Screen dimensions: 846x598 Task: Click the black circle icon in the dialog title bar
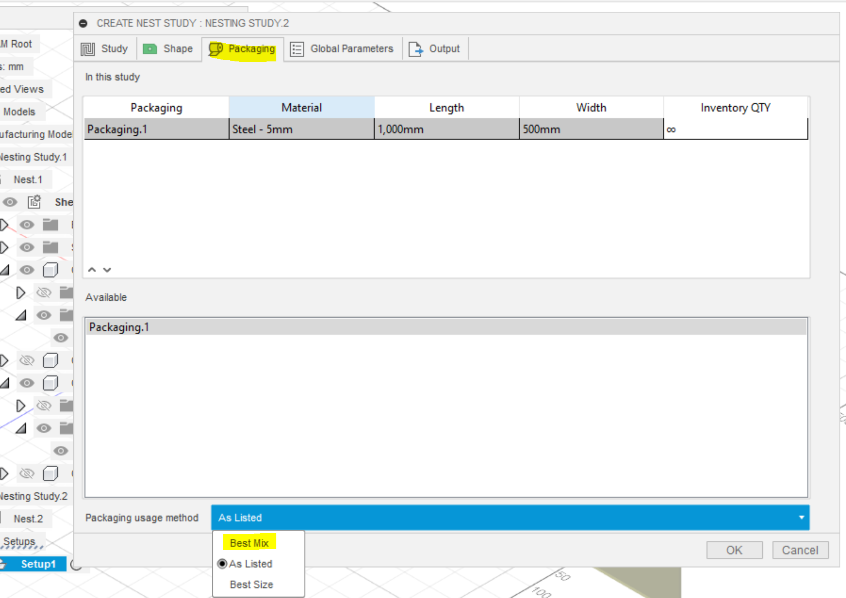(x=83, y=23)
